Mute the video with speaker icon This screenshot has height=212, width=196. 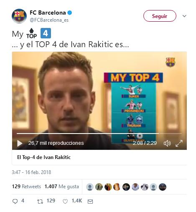tap(167, 143)
